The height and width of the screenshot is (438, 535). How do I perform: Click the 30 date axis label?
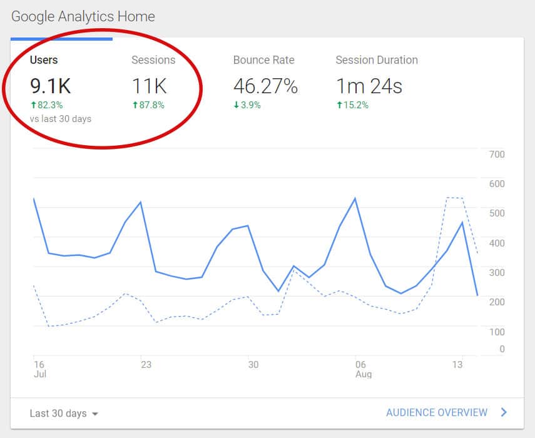point(253,365)
